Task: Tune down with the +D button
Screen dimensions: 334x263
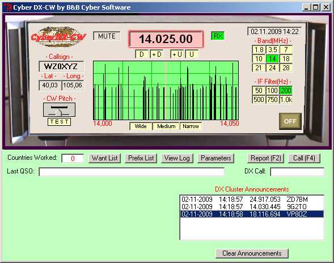Action: coord(157,54)
